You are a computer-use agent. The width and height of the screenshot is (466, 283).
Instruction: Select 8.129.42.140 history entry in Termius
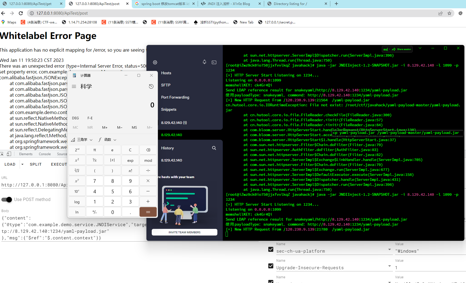[x=172, y=160]
